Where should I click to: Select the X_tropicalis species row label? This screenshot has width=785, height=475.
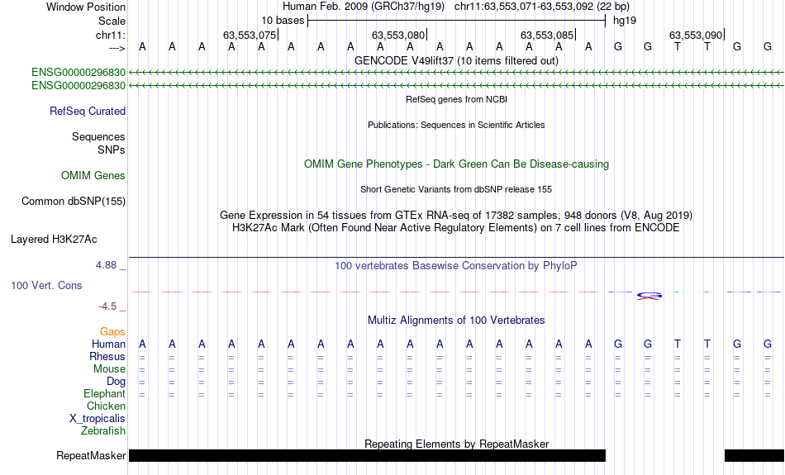click(98, 419)
